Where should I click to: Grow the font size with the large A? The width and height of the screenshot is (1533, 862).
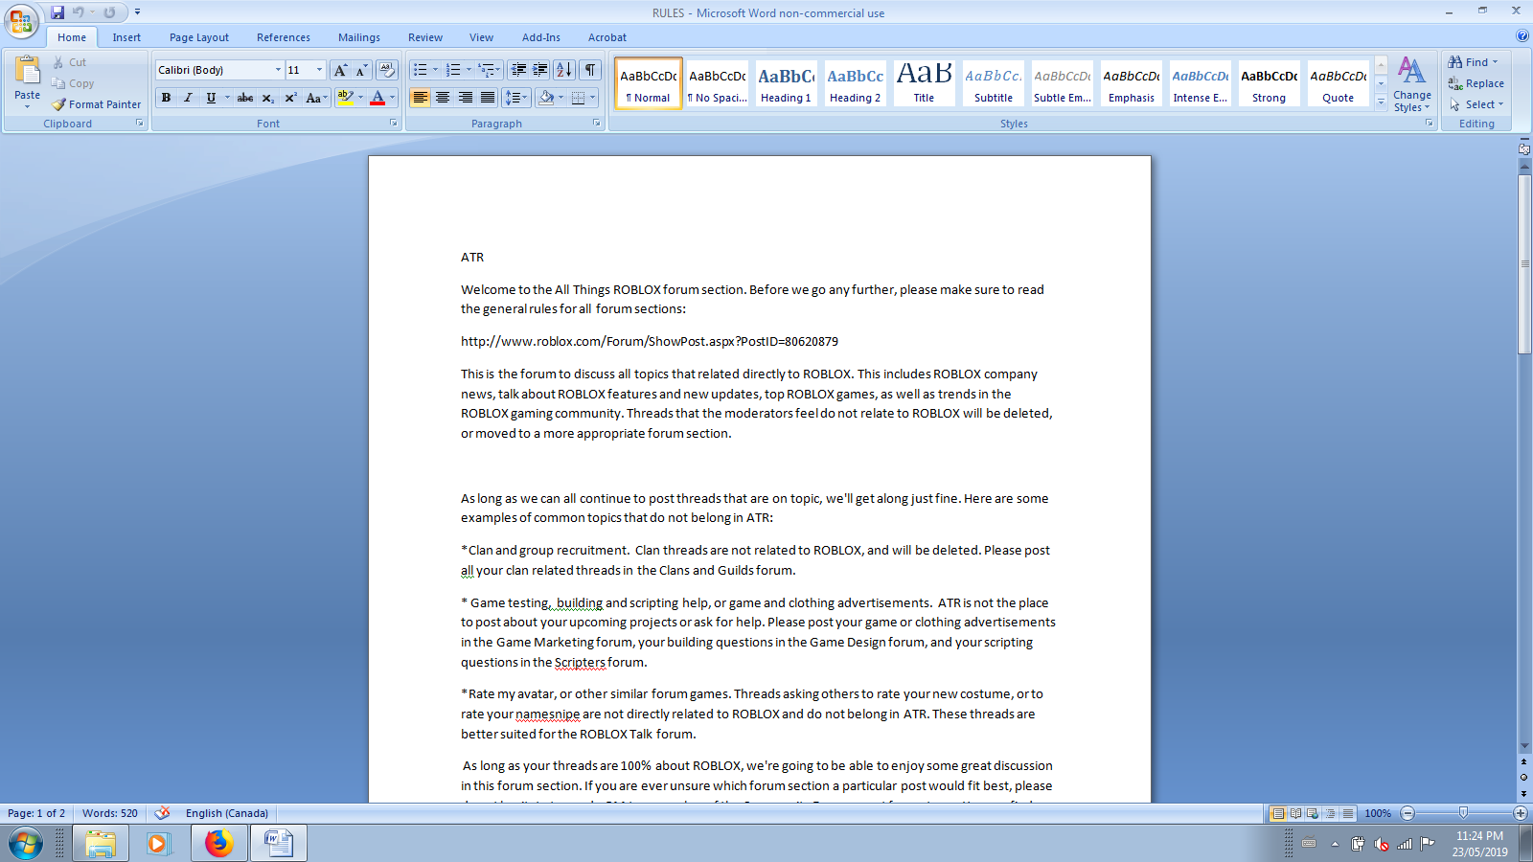pos(340,70)
